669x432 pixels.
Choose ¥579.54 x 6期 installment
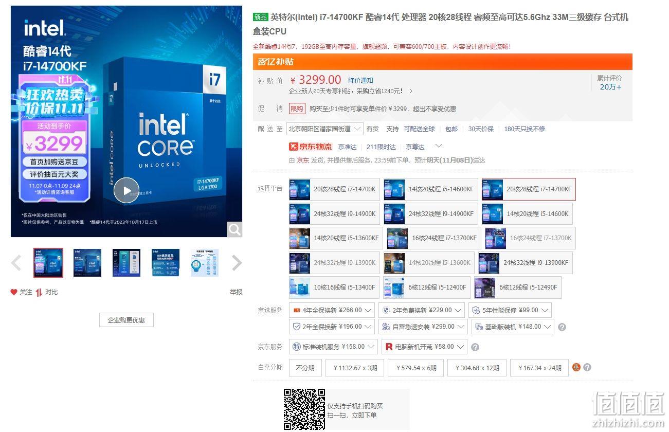click(416, 368)
